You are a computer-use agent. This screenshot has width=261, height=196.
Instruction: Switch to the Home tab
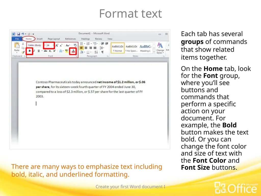[29, 39]
